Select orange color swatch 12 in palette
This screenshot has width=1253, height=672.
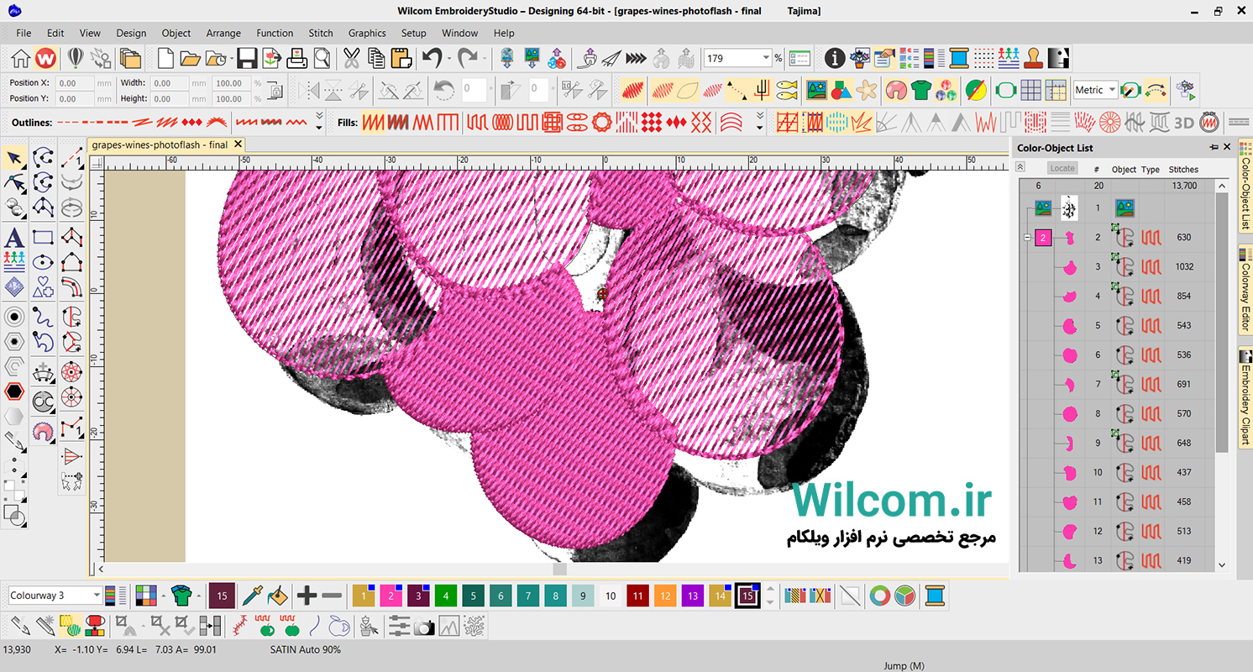[x=665, y=596]
